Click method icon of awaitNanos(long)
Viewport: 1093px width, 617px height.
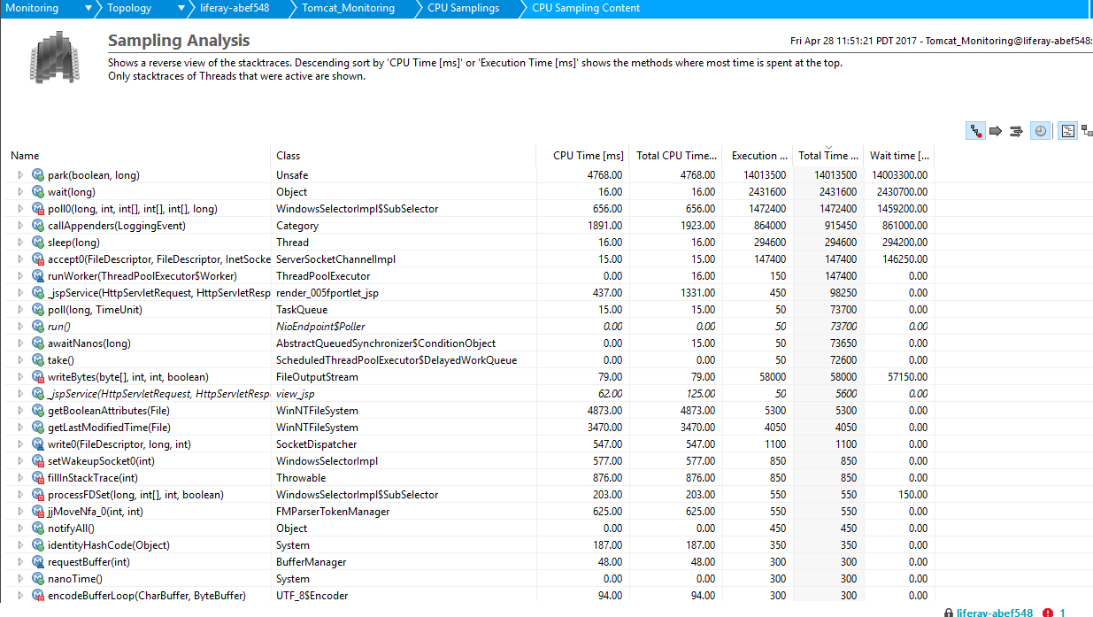point(38,343)
